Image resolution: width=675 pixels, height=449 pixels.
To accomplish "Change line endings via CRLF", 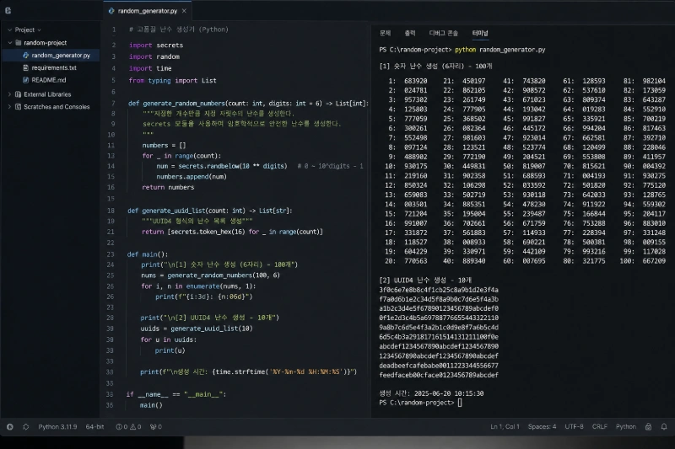I will pyautogui.click(x=600, y=427).
